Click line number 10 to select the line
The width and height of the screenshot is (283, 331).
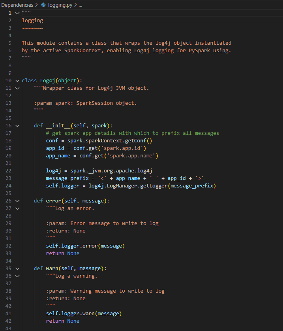pyautogui.click(x=8, y=80)
